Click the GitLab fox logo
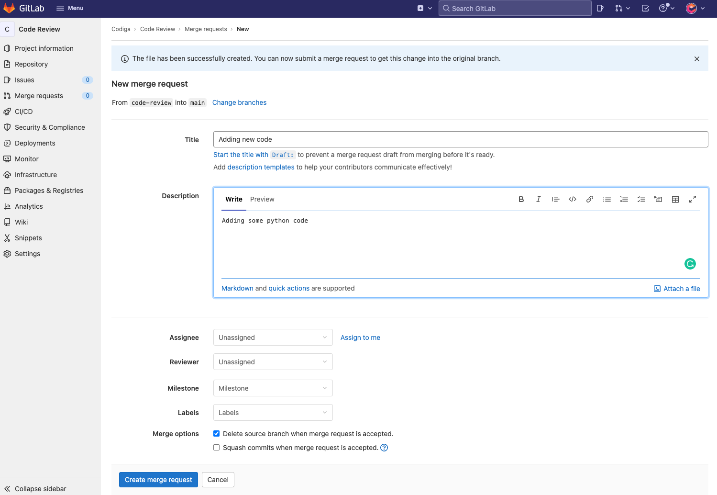 [x=9, y=8]
